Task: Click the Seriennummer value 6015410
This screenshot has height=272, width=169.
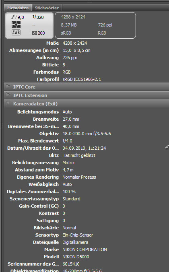Action: click(x=71, y=264)
